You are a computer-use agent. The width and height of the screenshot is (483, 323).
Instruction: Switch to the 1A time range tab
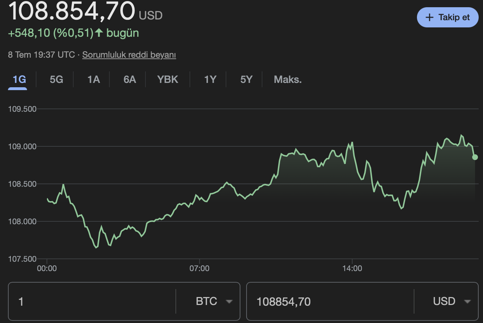pyautogui.click(x=93, y=79)
